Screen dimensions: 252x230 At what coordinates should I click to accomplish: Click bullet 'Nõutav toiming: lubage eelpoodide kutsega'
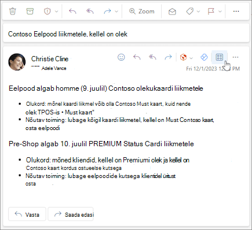(100, 180)
